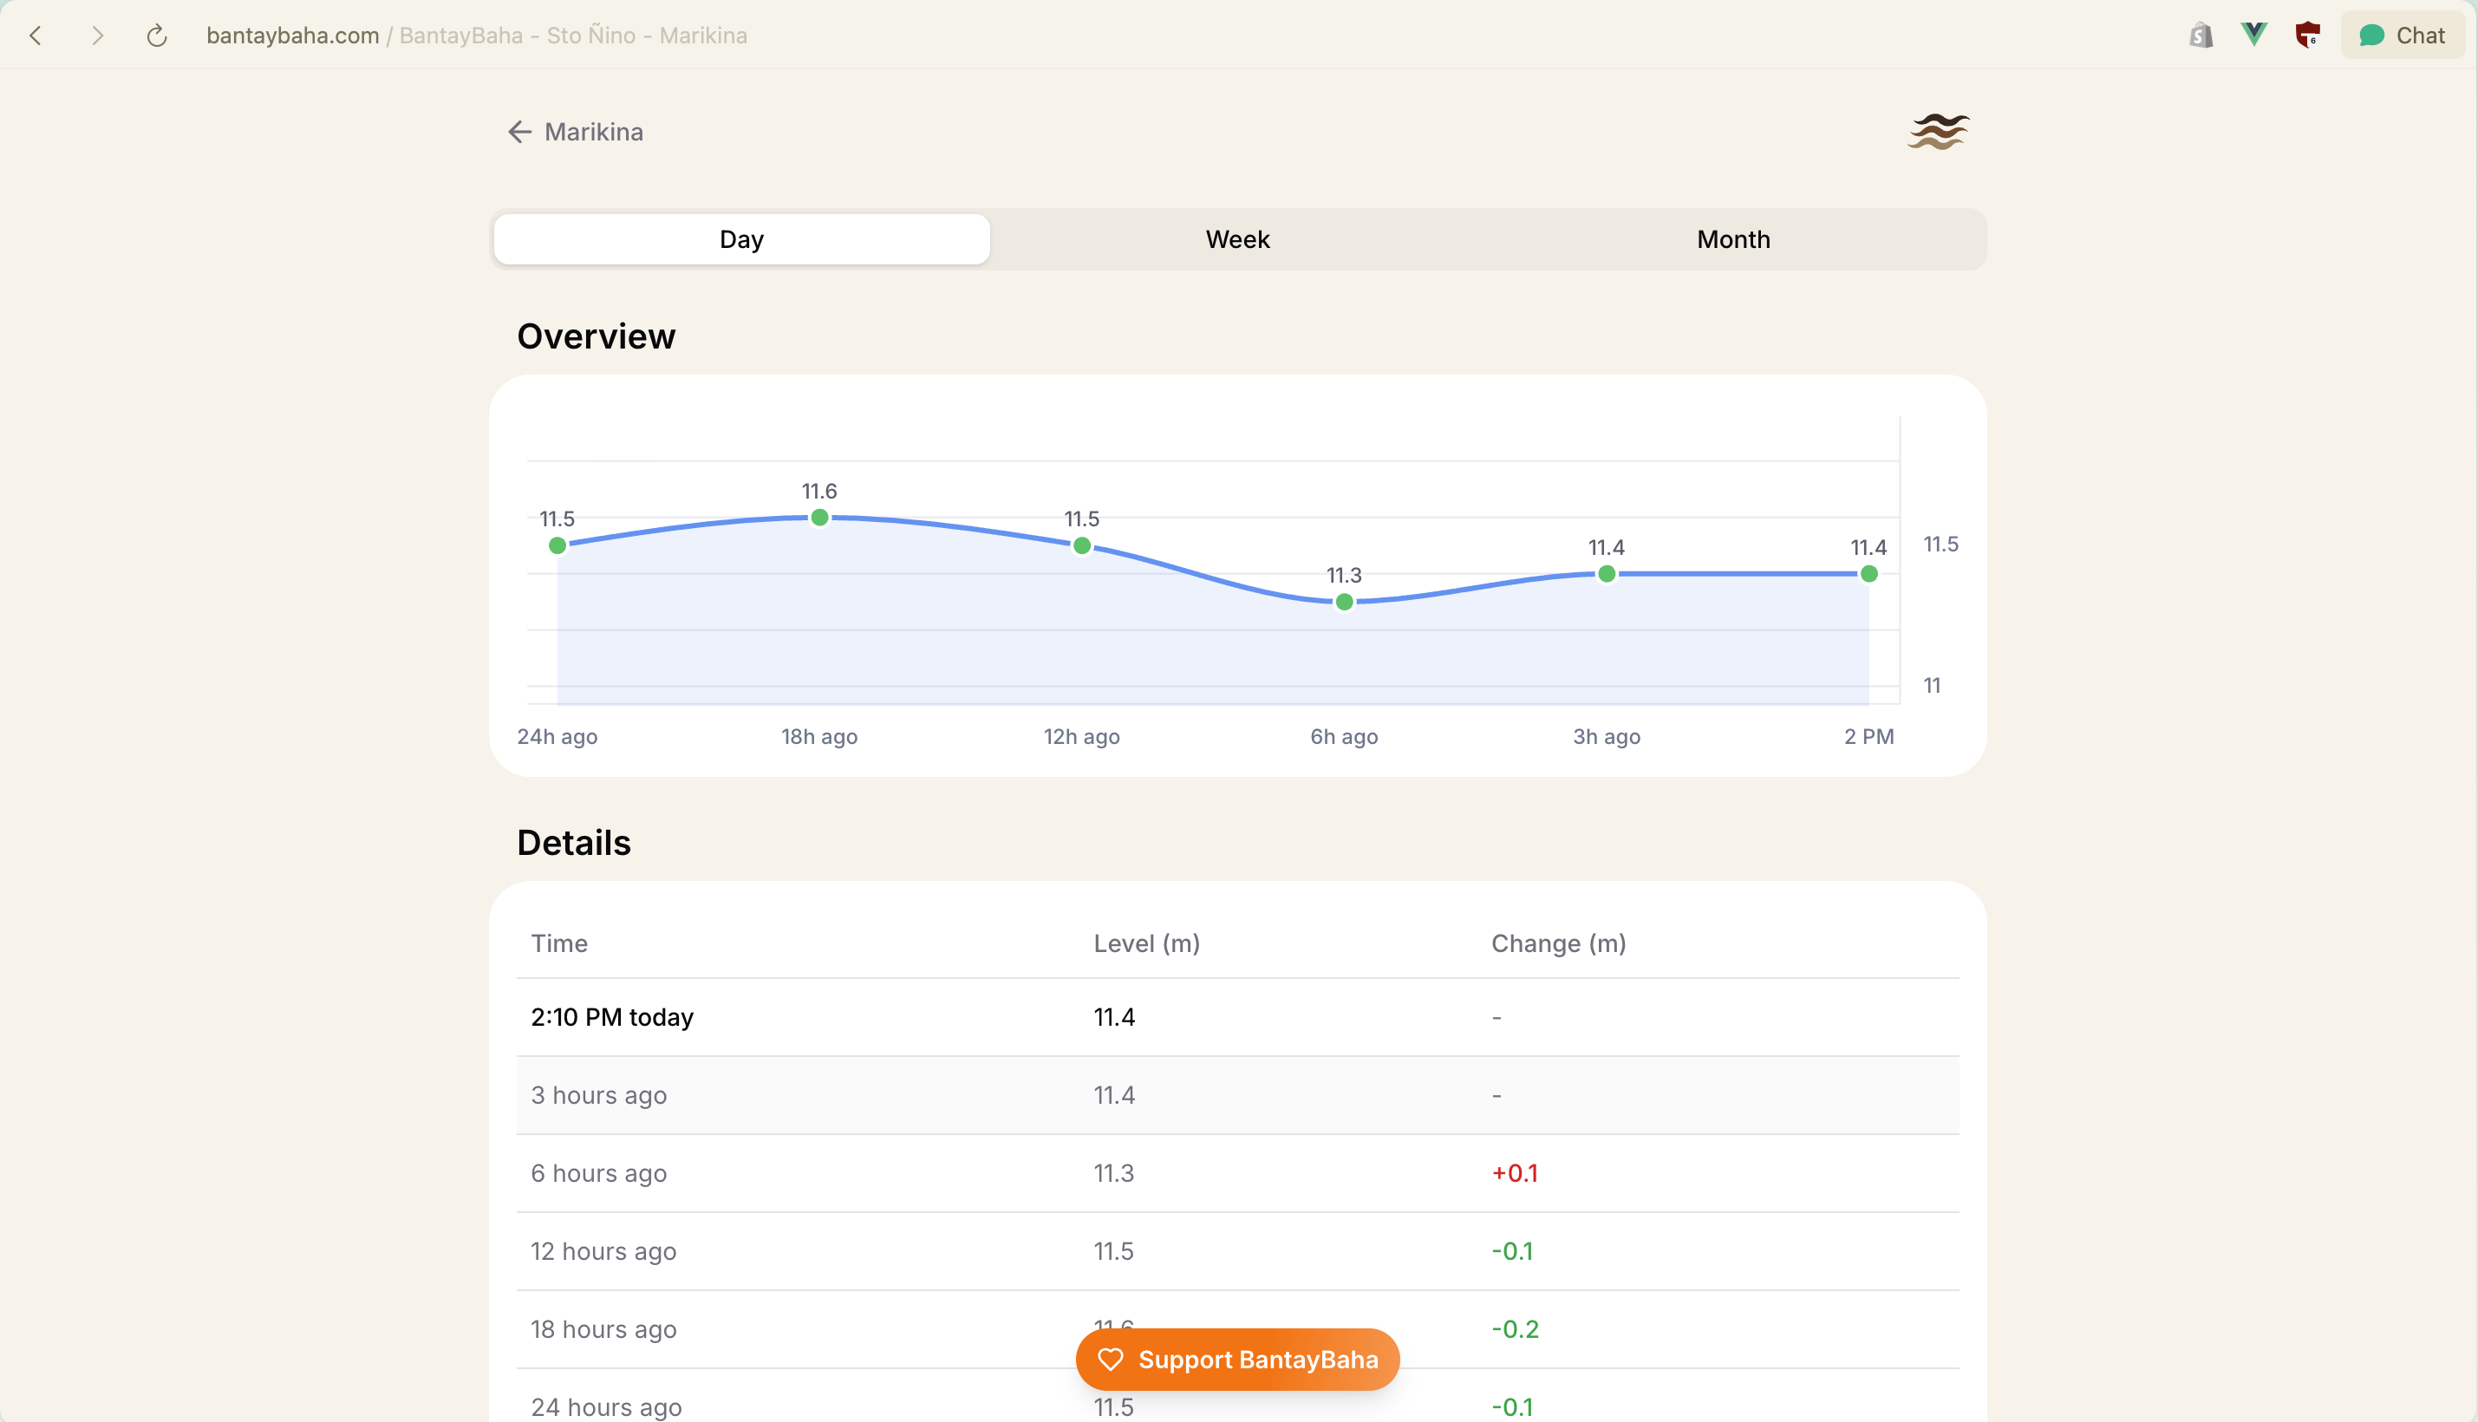Click the browser forward arrow

(x=96, y=36)
